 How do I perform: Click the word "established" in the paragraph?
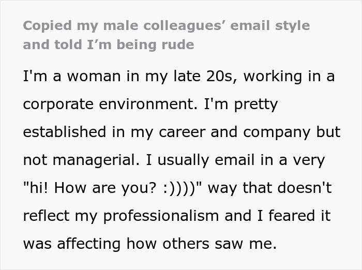coord(66,132)
